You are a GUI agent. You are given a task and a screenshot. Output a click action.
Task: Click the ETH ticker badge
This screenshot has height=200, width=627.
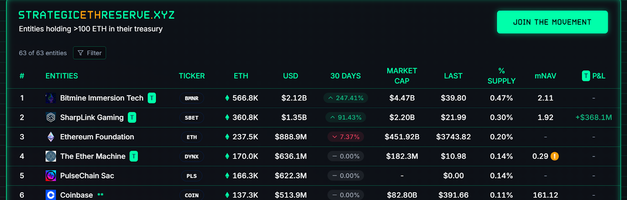pos(192,137)
